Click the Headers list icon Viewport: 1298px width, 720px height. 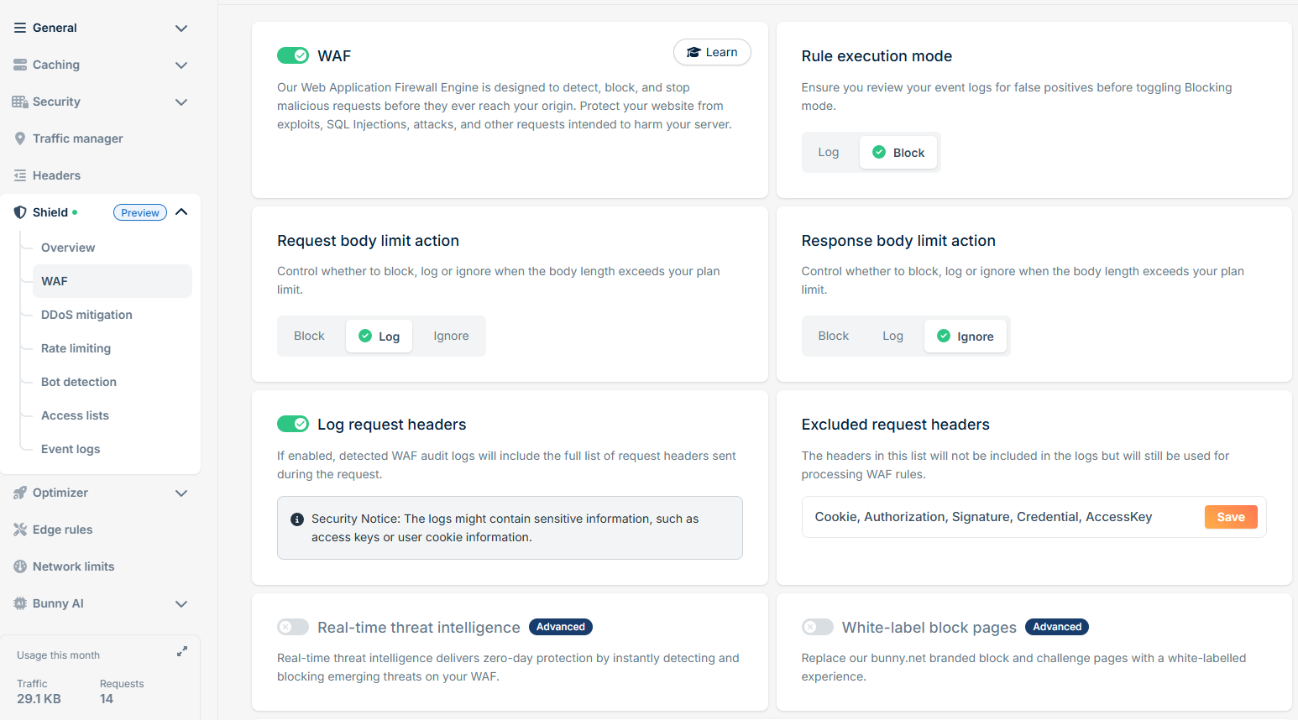[20, 175]
